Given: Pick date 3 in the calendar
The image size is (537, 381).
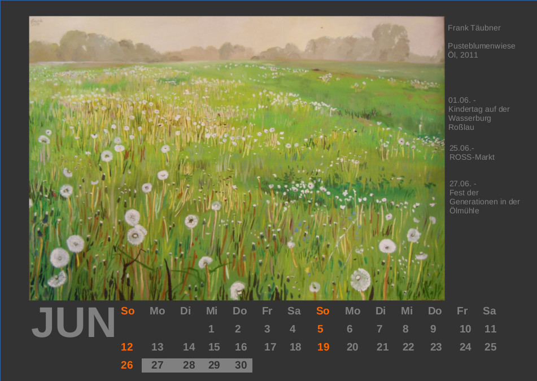Looking at the screenshot, I should pyautogui.click(x=267, y=329).
